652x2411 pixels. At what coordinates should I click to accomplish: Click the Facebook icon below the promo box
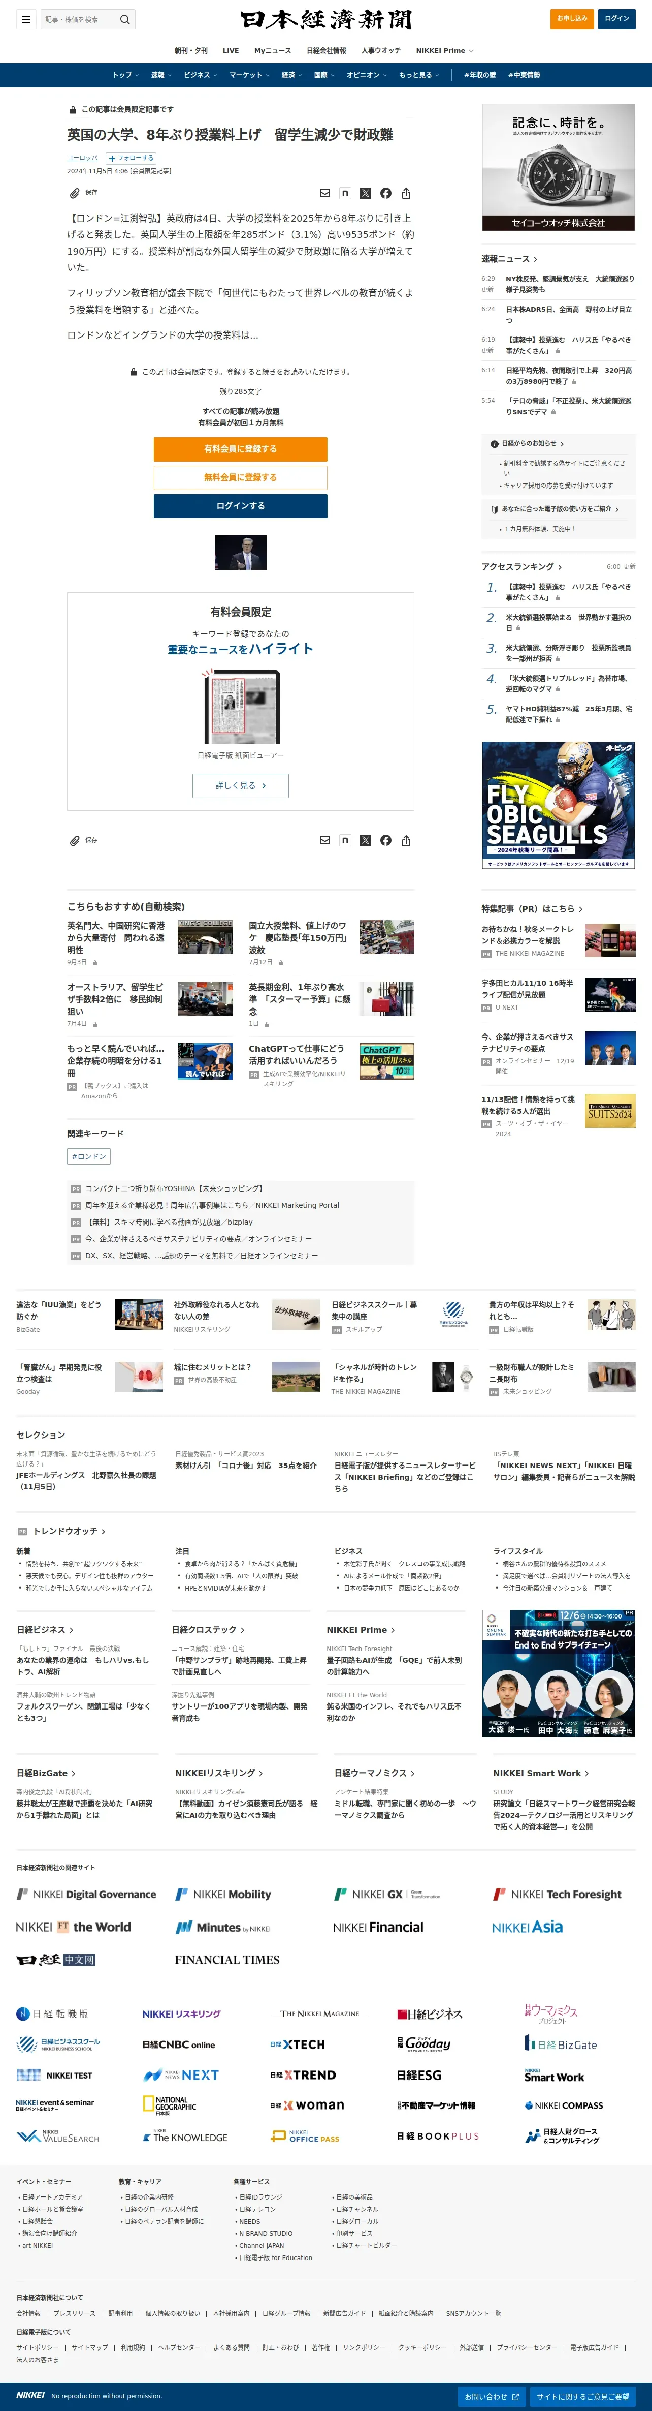pos(385,840)
